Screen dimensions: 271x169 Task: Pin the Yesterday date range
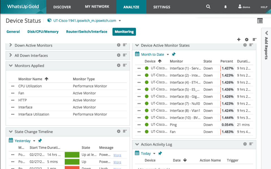point(40,141)
